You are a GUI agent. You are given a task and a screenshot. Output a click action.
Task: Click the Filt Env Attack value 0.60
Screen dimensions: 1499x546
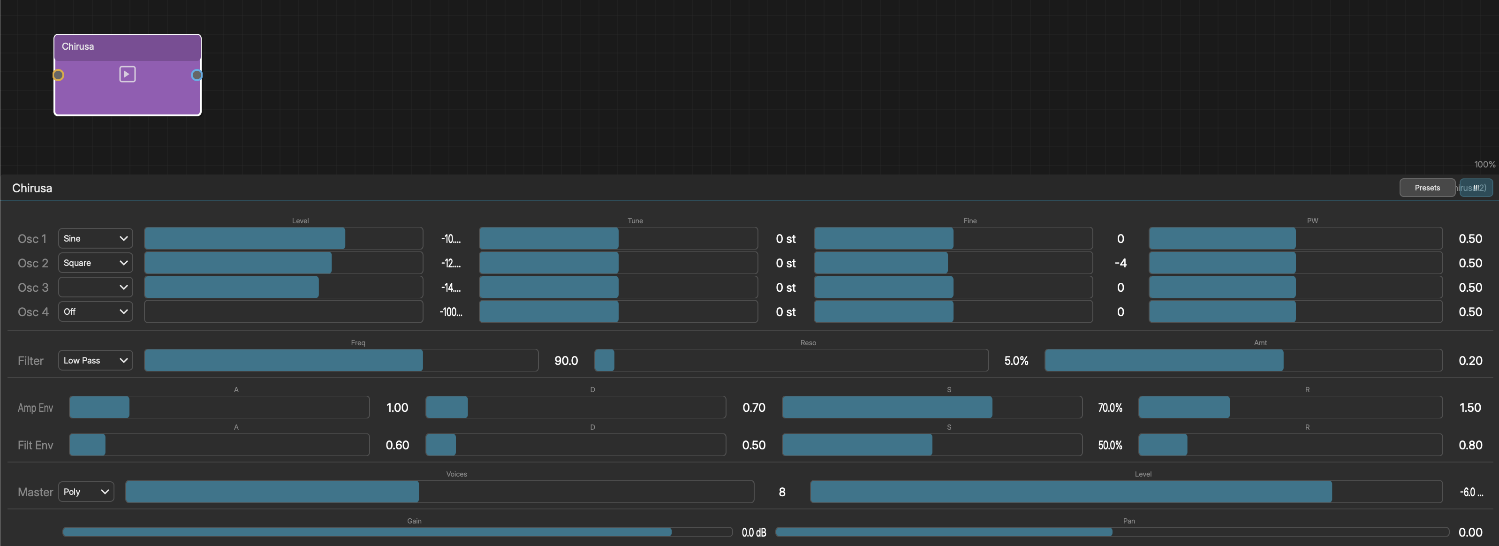397,445
